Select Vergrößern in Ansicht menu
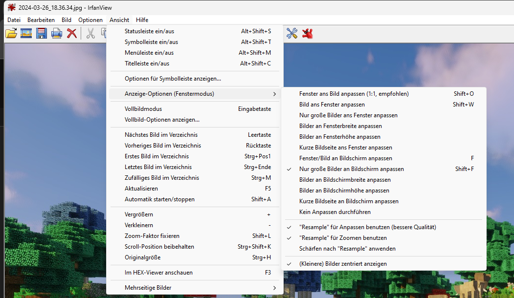 point(195,214)
